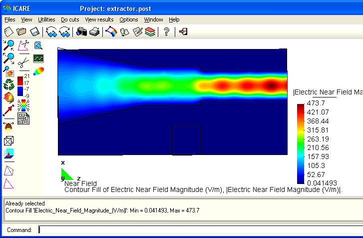Select the zoom in magnifier tool
This screenshot has height=238, width=363.
pyautogui.click(x=8, y=45)
